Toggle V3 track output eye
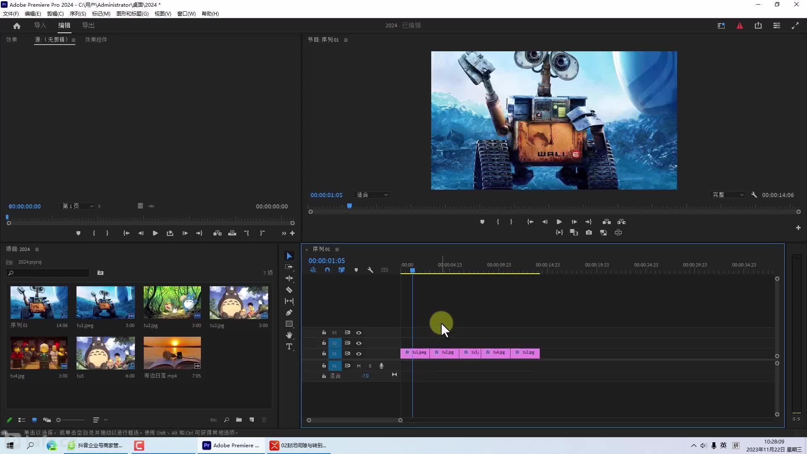Image resolution: width=807 pixels, height=454 pixels. pos(359,333)
